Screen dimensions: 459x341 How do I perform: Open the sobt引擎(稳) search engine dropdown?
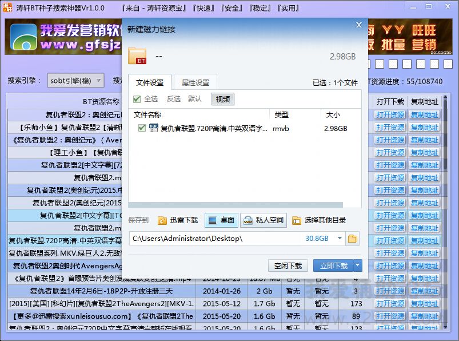(75, 81)
